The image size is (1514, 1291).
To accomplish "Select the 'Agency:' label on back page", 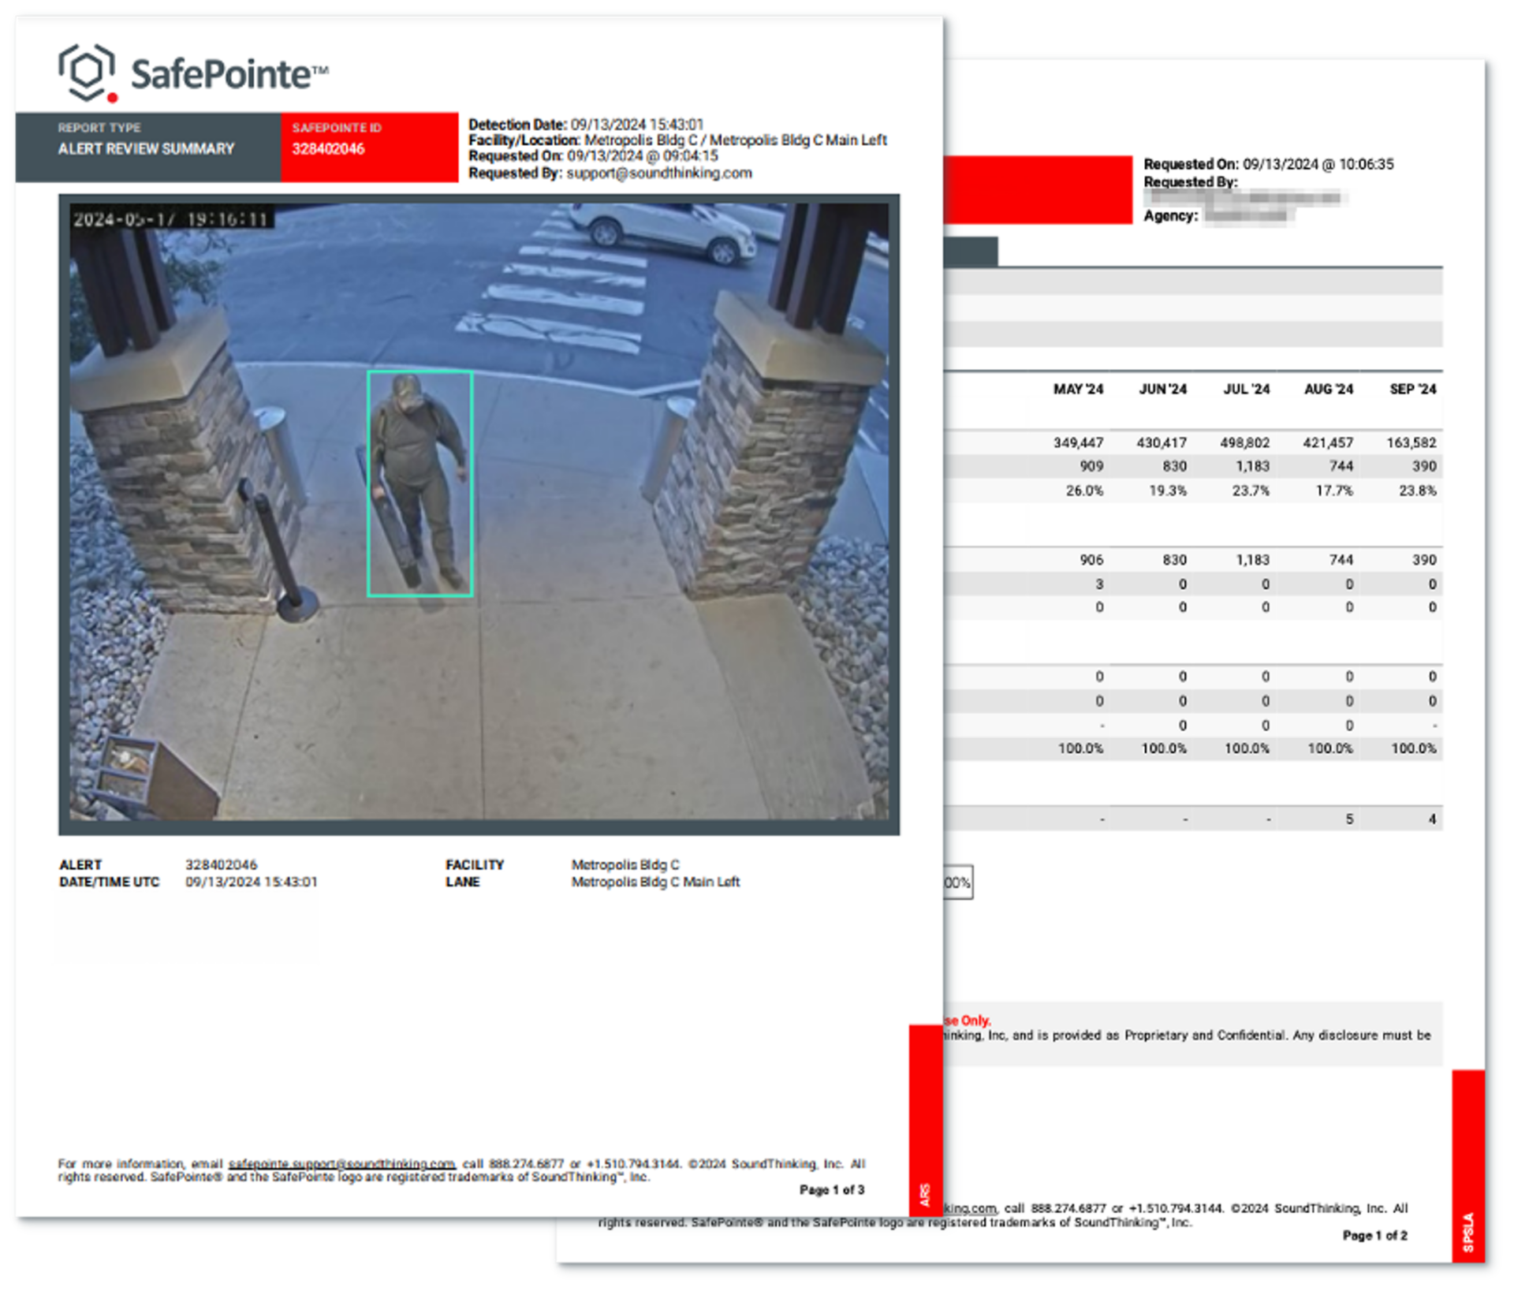I will (1171, 216).
